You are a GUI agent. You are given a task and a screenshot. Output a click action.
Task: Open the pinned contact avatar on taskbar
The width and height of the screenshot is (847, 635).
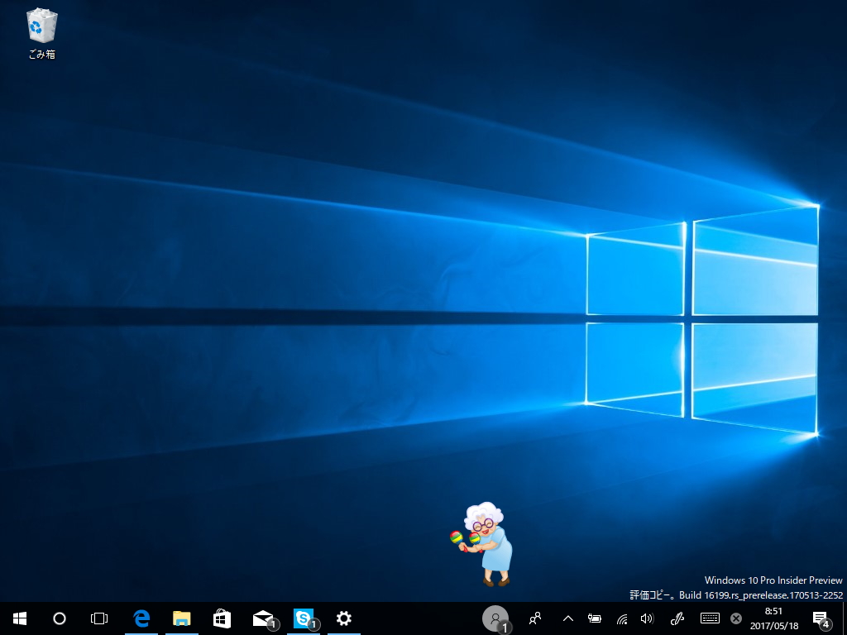pos(496,619)
